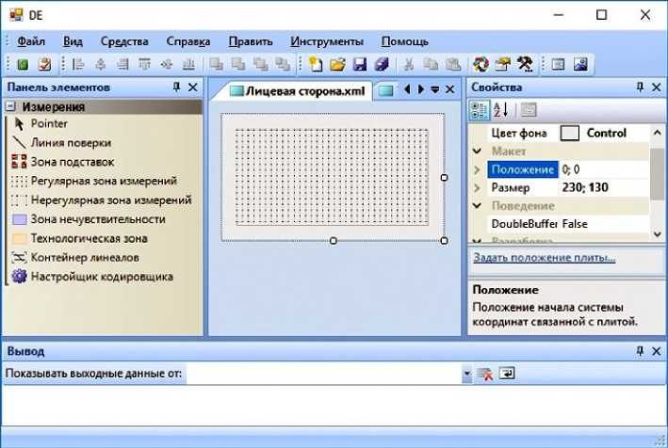Open the Вид menu
The width and height of the screenshot is (668, 448).
tap(73, 41)
